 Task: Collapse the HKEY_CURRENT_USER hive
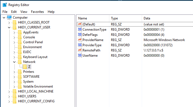pos(9,27)
